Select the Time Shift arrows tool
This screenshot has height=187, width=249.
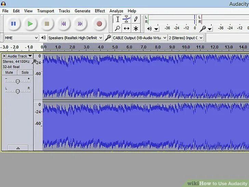pos(127,28)
